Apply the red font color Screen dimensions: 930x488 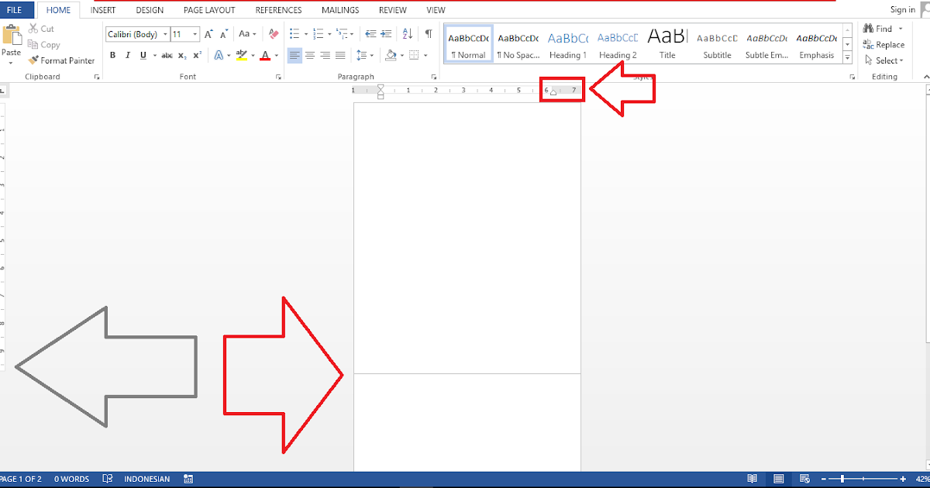[265, 55]
